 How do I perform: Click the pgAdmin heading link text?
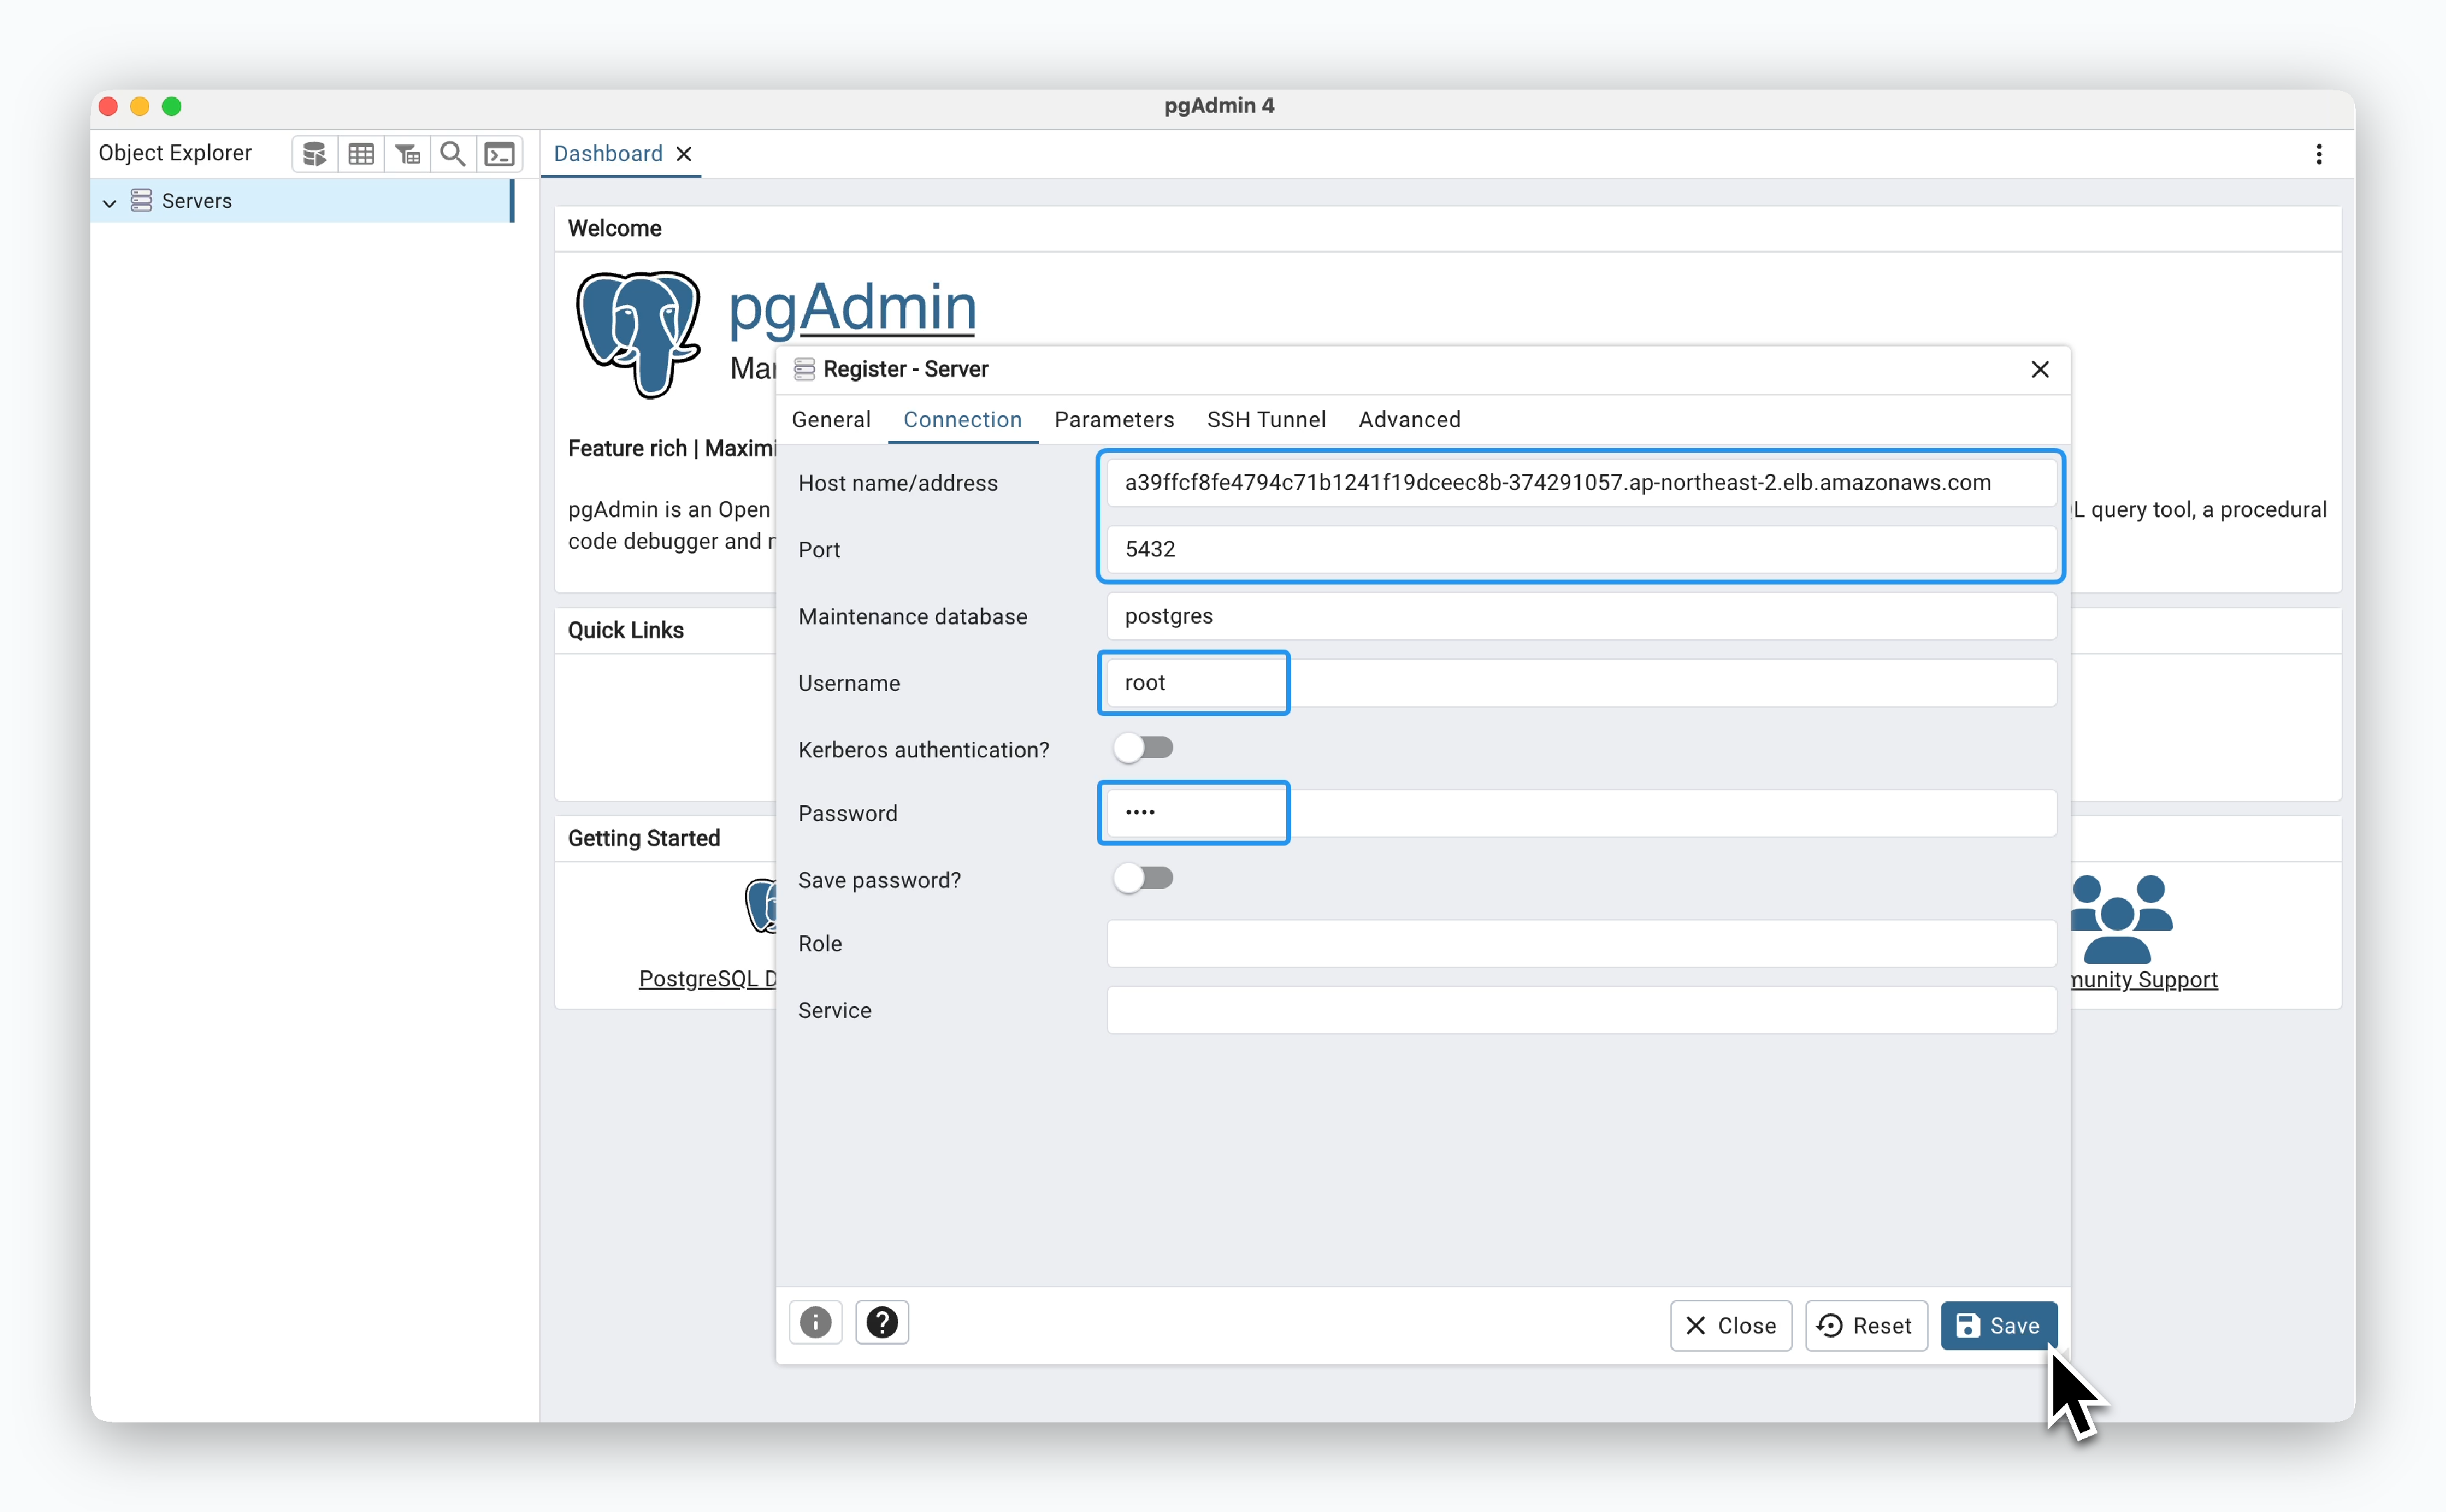click(852, 307)
